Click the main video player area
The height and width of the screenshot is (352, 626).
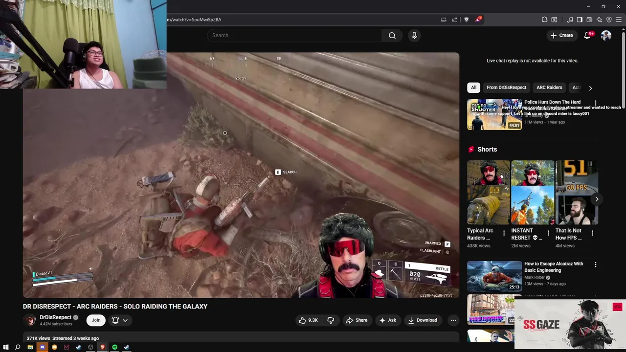click(x=241, y=175)
